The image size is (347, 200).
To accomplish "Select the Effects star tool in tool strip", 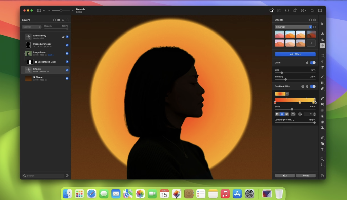I will [322, 46].
